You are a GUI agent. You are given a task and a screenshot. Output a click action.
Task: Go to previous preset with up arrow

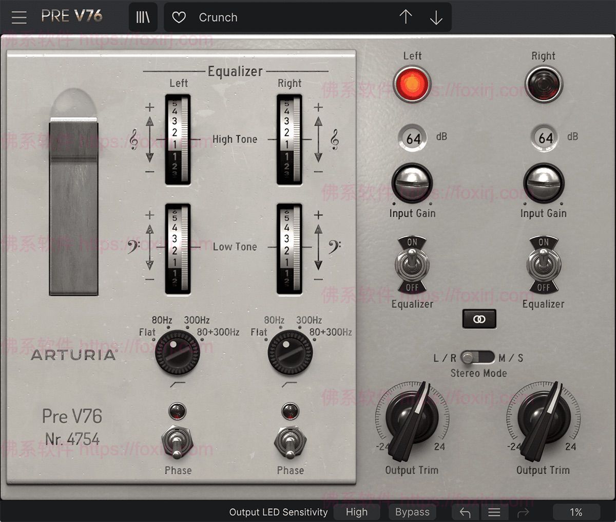point(406,17)
